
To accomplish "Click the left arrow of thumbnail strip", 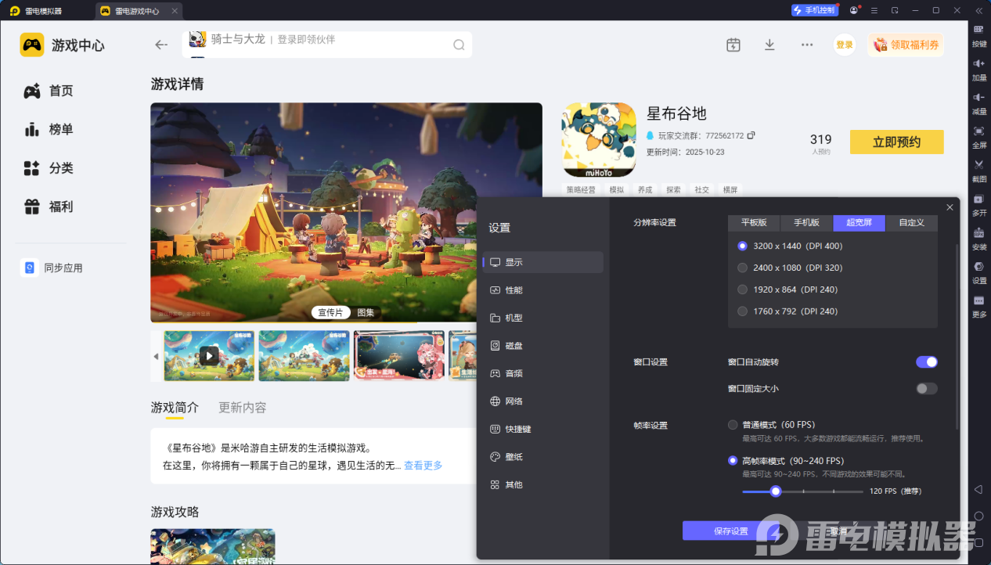I will pyautogui.click(x=156, y=356).
